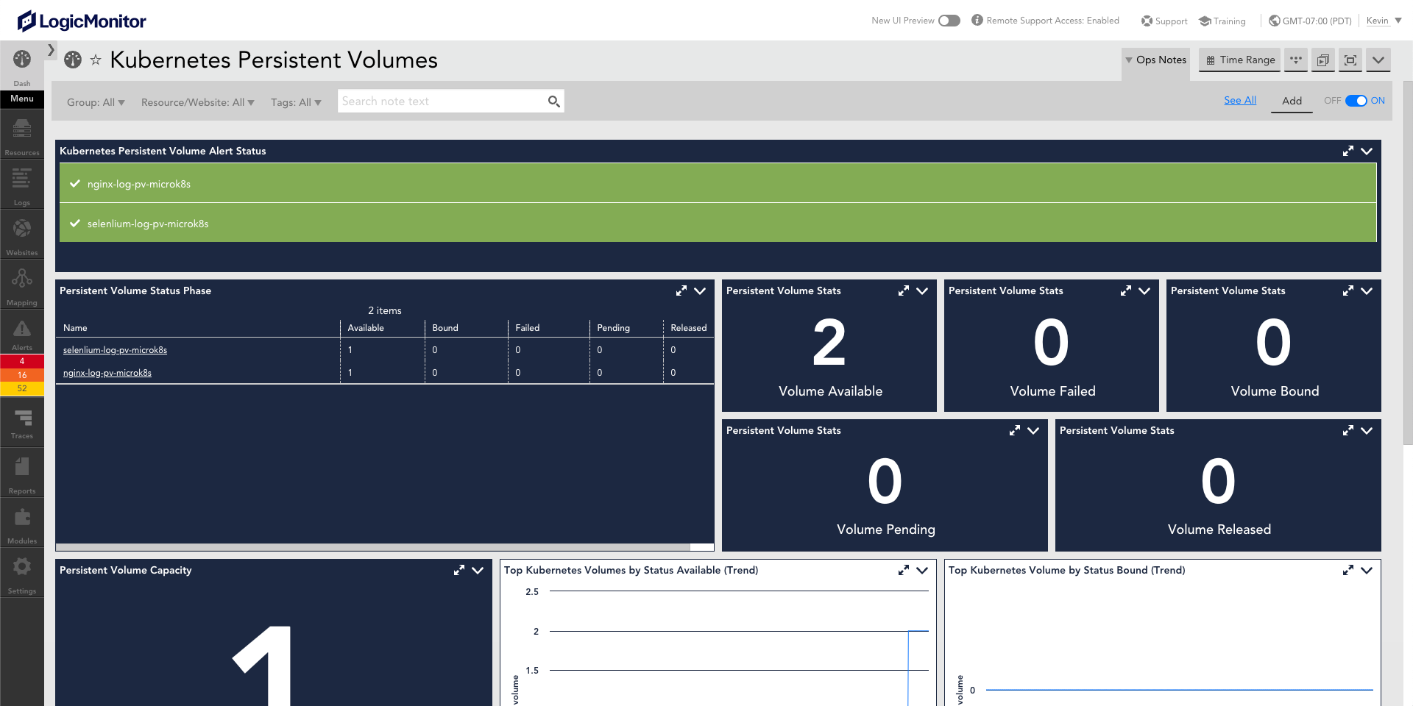The width and height of the screenshot is (1413, 706).
Task: Open the Tags: All dropdown
Action: pos(296,102)
